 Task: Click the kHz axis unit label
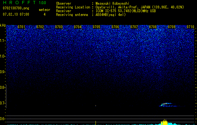(3, 25)
